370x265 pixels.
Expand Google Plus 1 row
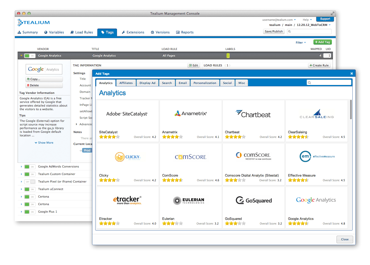(x=21, y=212)
